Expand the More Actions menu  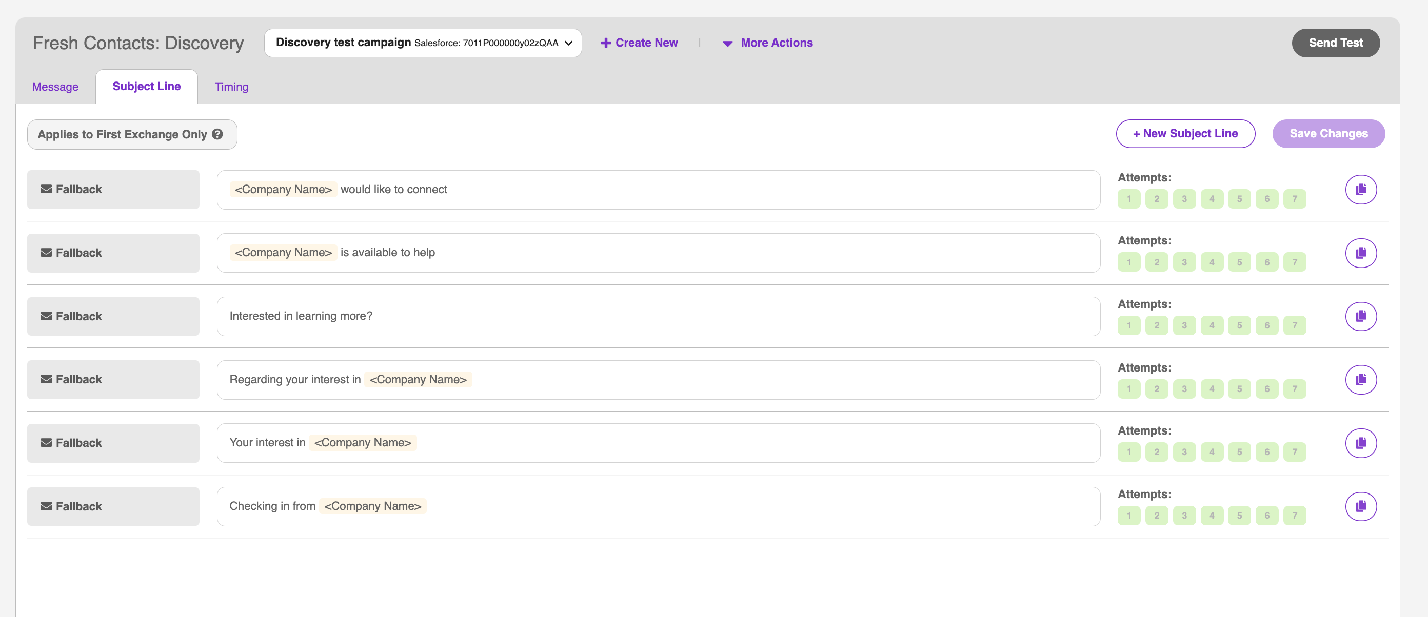768,43
